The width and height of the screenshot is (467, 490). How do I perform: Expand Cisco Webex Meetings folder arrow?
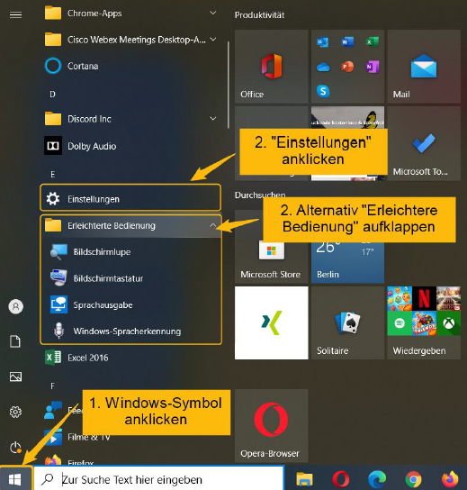213,40
